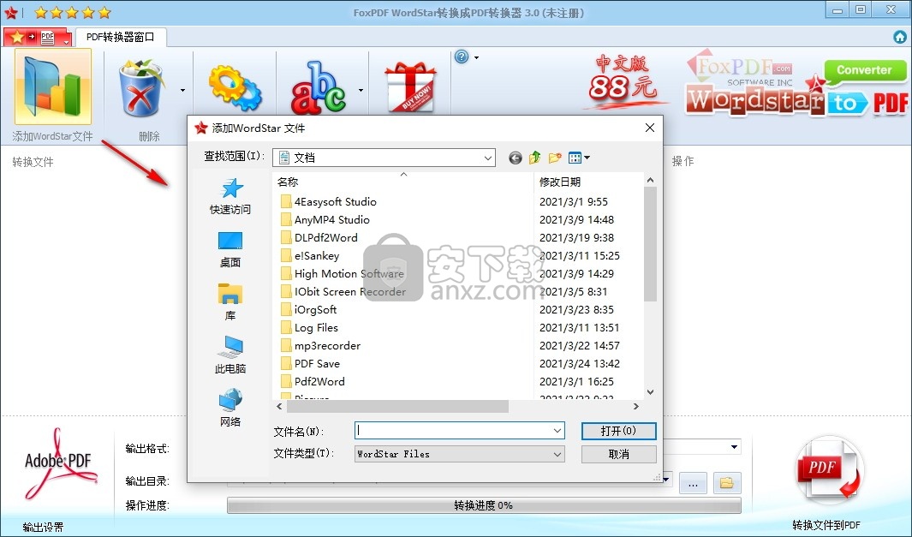Click the abc language icon
The height and width of the screenshot is (537, 912).
319,88
